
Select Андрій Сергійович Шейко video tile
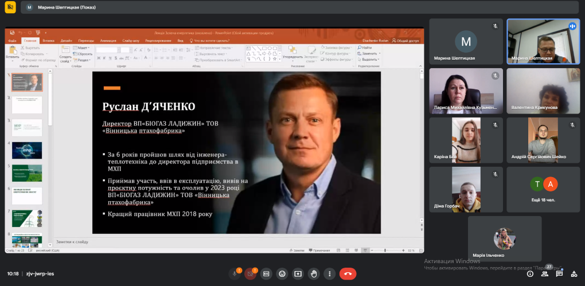543,140
